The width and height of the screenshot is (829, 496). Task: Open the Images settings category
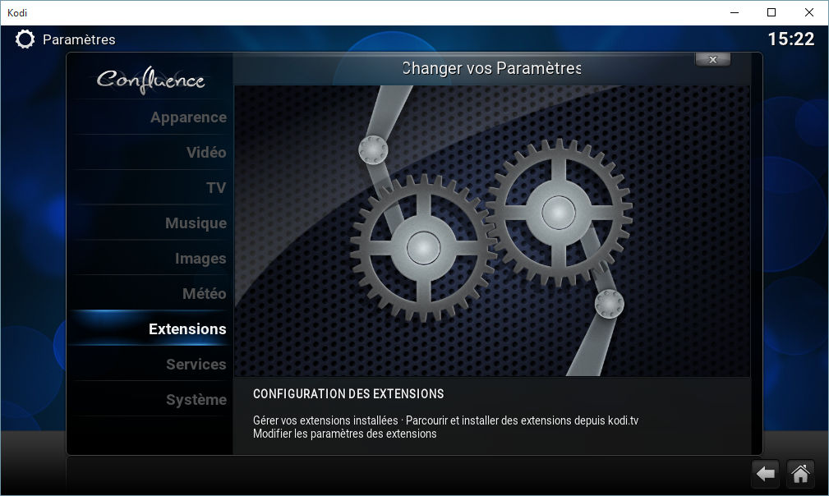(150, 259)
